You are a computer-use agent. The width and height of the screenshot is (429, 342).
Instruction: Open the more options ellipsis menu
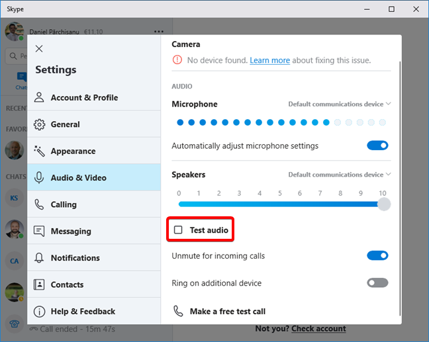click(x=159, y=32)
